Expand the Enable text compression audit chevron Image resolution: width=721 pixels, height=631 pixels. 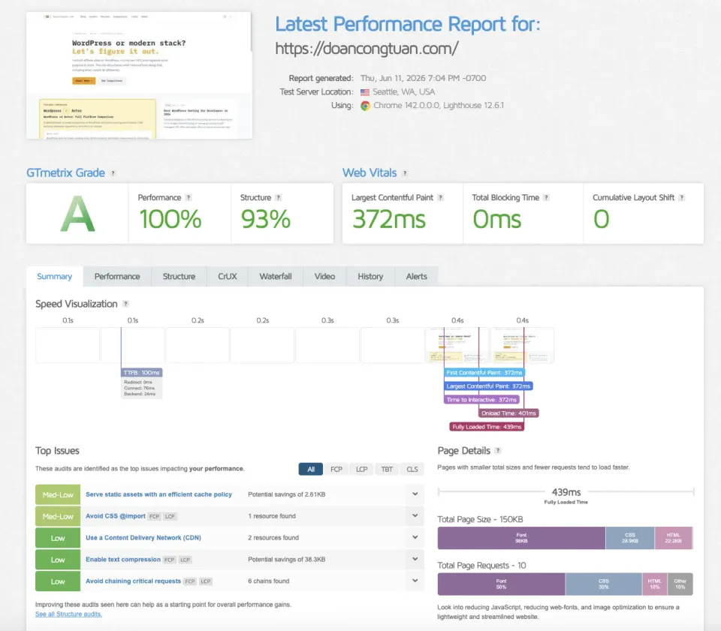415,559
